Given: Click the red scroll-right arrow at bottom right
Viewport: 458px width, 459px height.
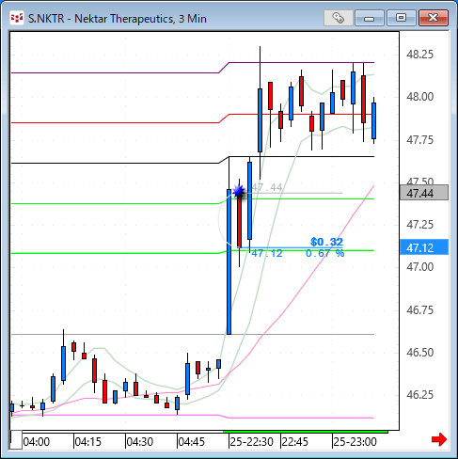Looking at the screenshot, I should point(439,439).
